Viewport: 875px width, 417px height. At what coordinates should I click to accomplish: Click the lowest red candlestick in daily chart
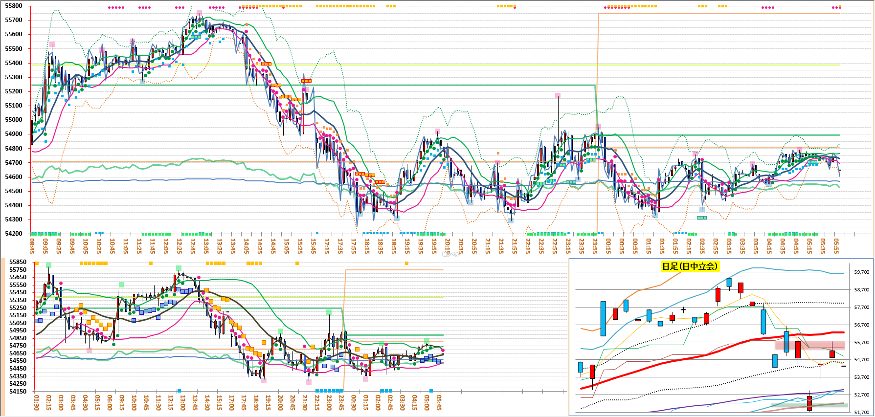pos(809,403)
